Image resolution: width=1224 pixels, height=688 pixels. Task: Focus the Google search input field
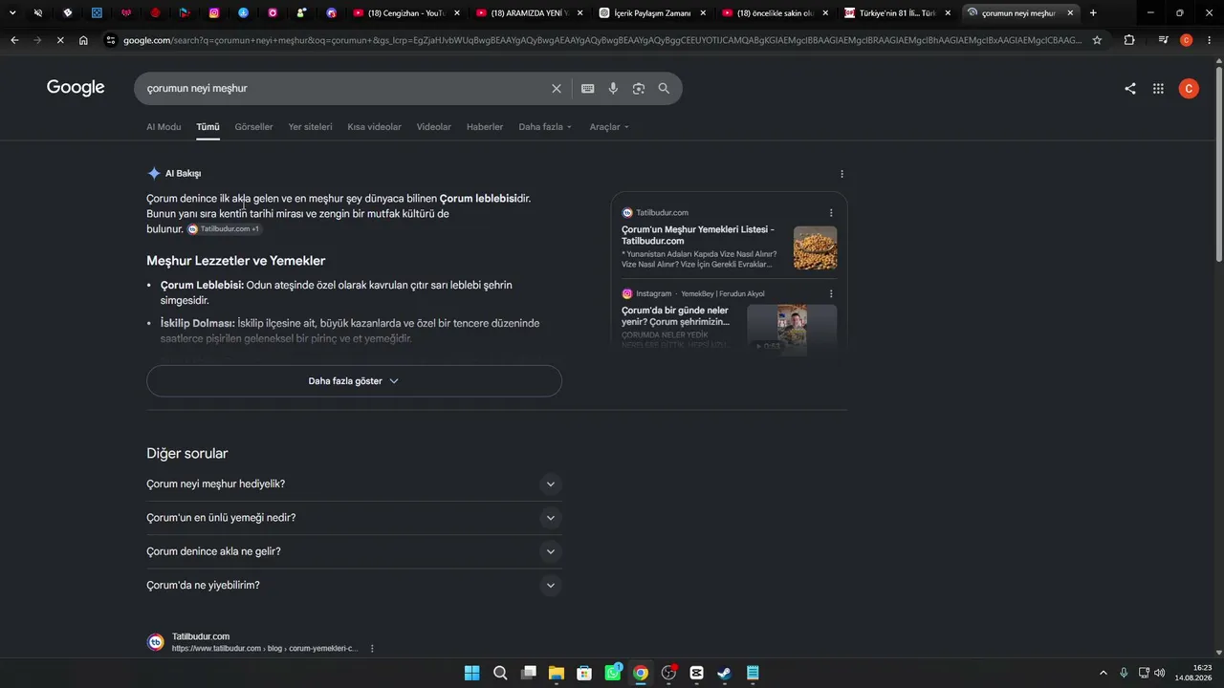tap(344, 89)
